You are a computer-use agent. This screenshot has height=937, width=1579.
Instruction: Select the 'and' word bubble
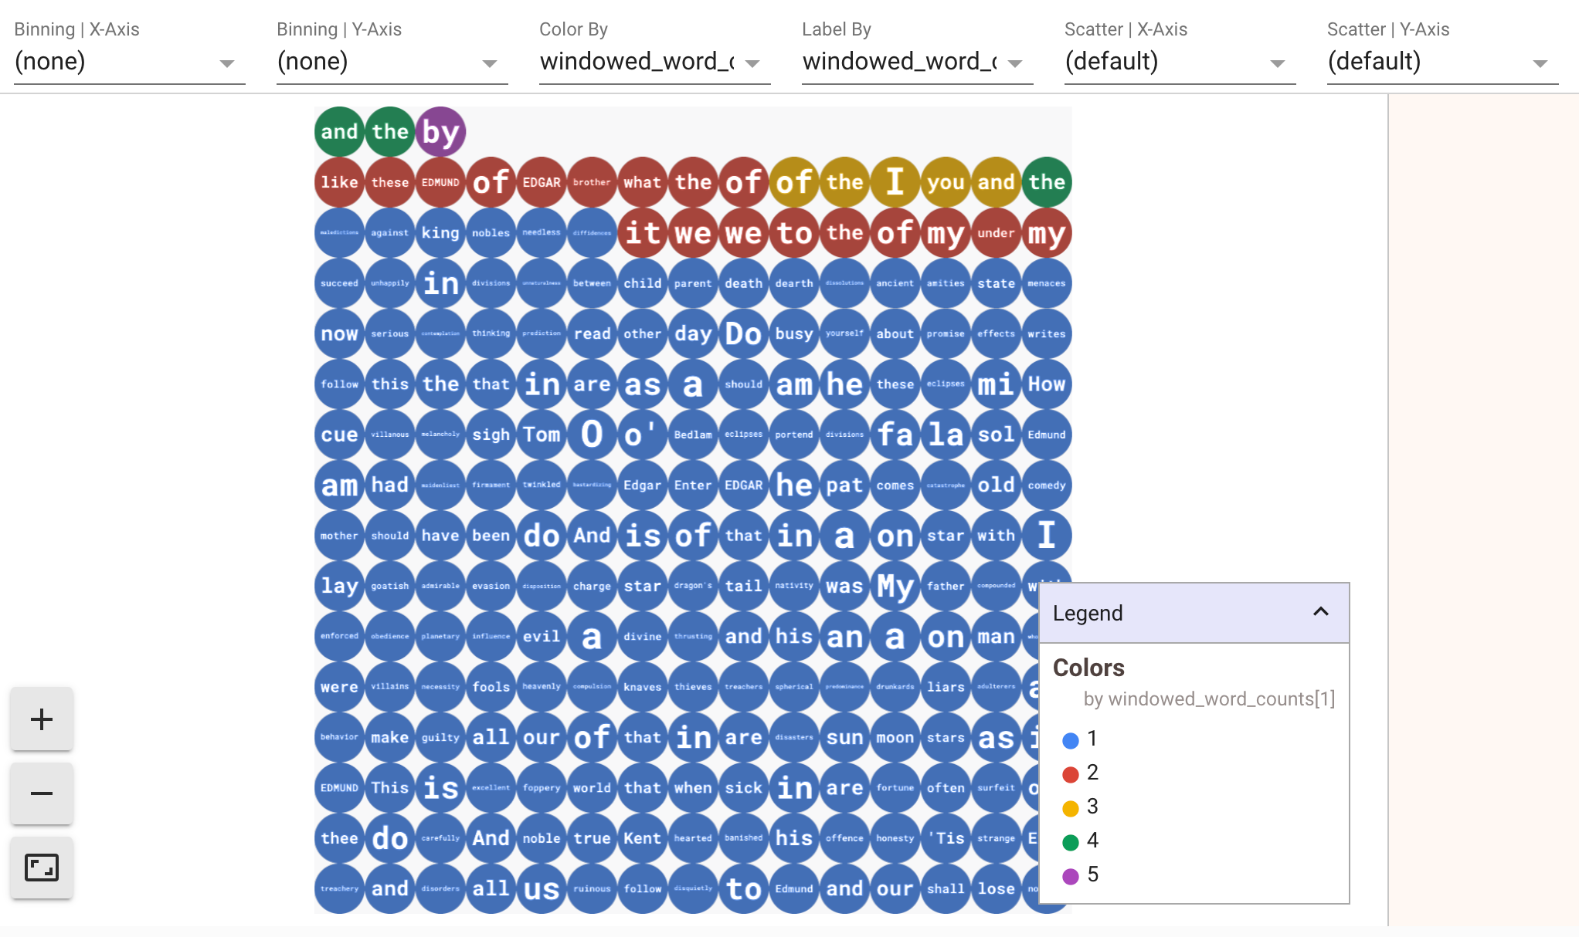click(338, 132)
